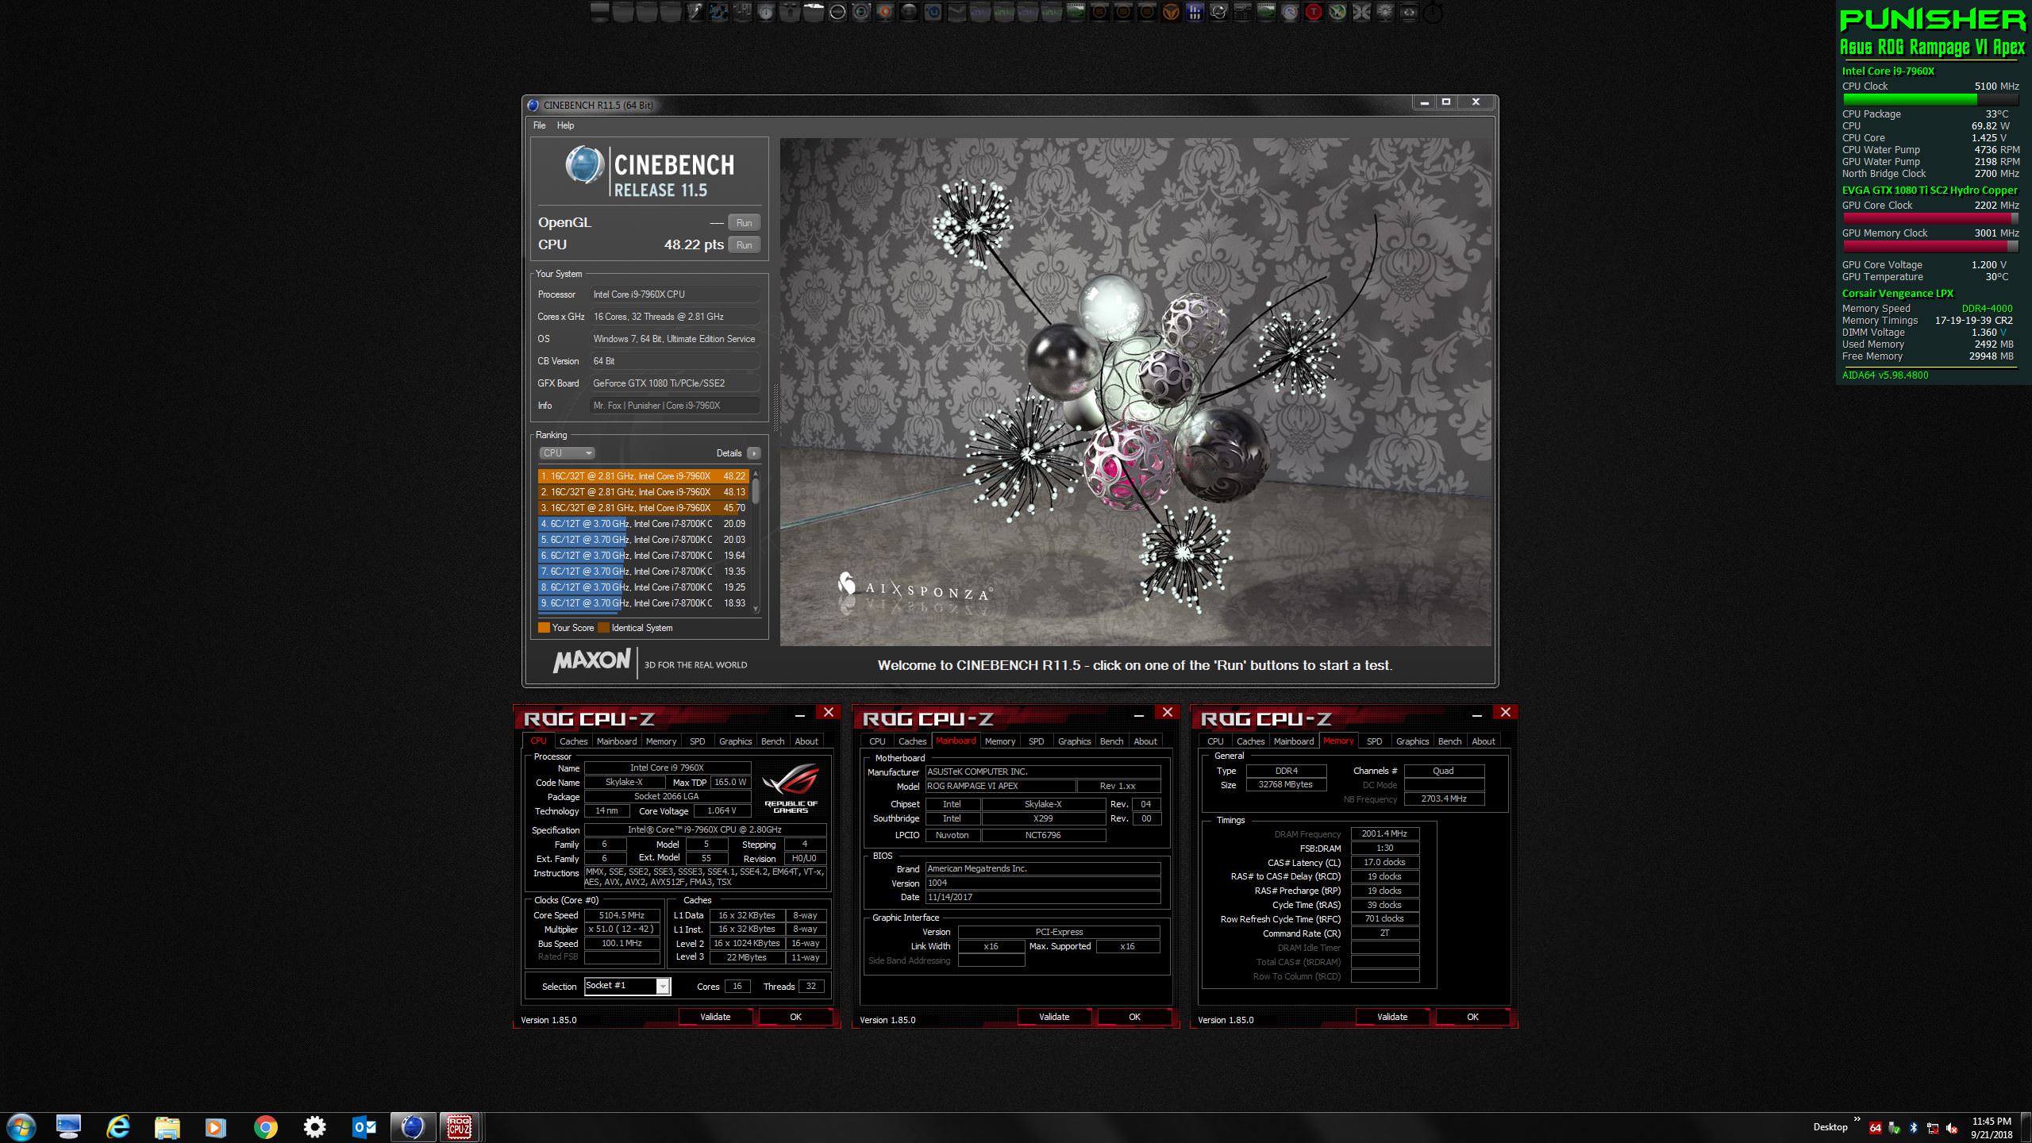The width and height of the screenshot is (2032, 1143).
Task: Click the clock icon at the dock's end
Action: click(1433, 13)
